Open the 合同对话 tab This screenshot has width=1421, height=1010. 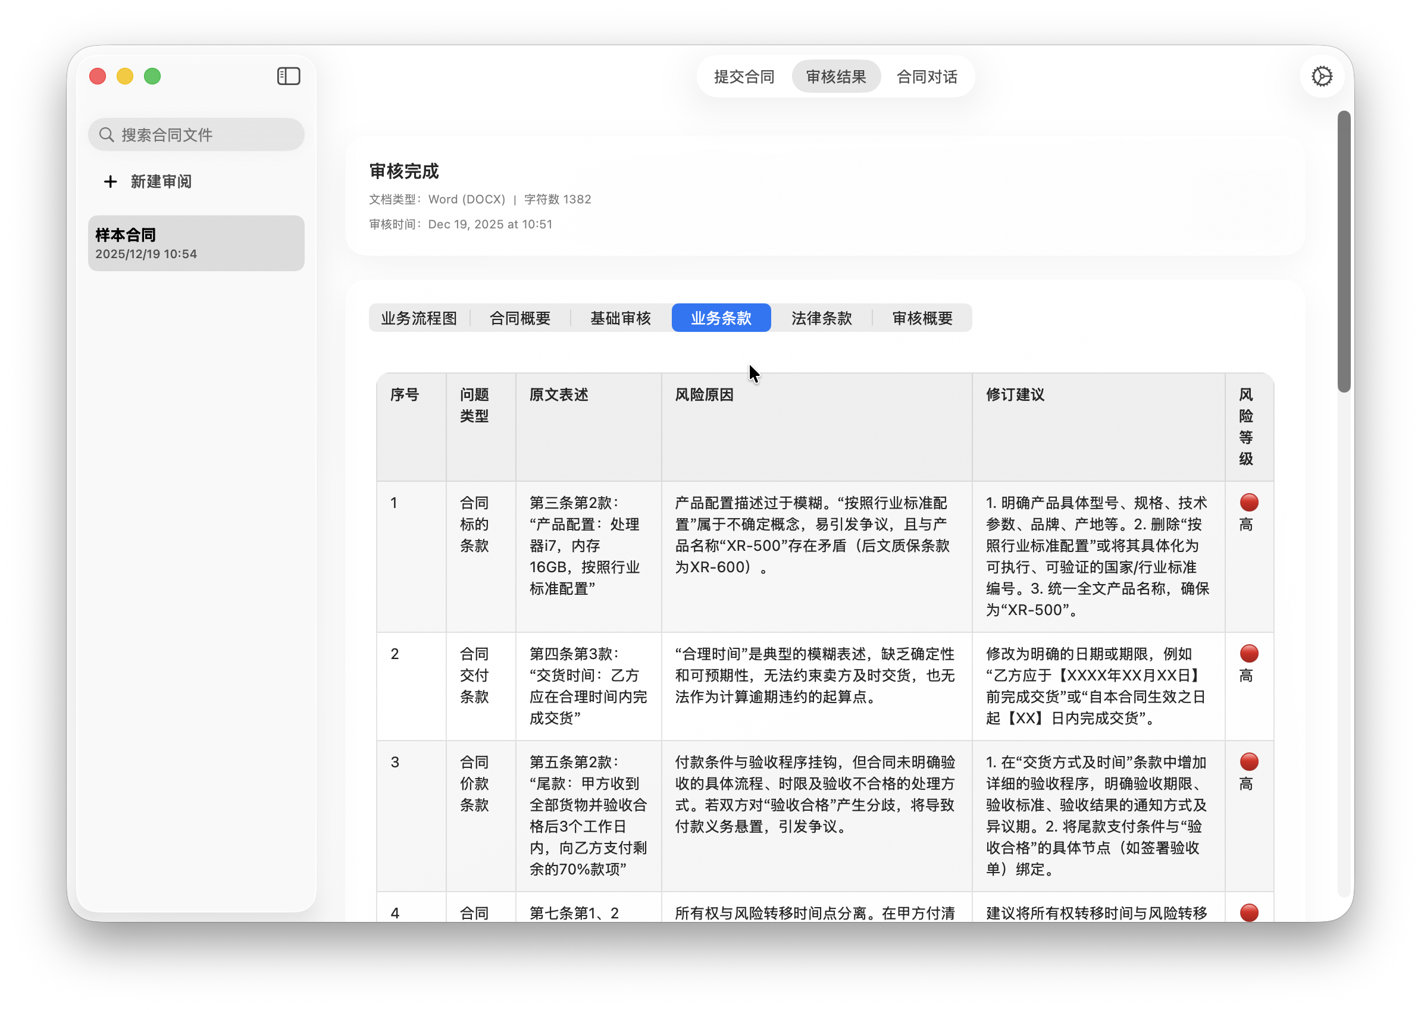[927, 77]
